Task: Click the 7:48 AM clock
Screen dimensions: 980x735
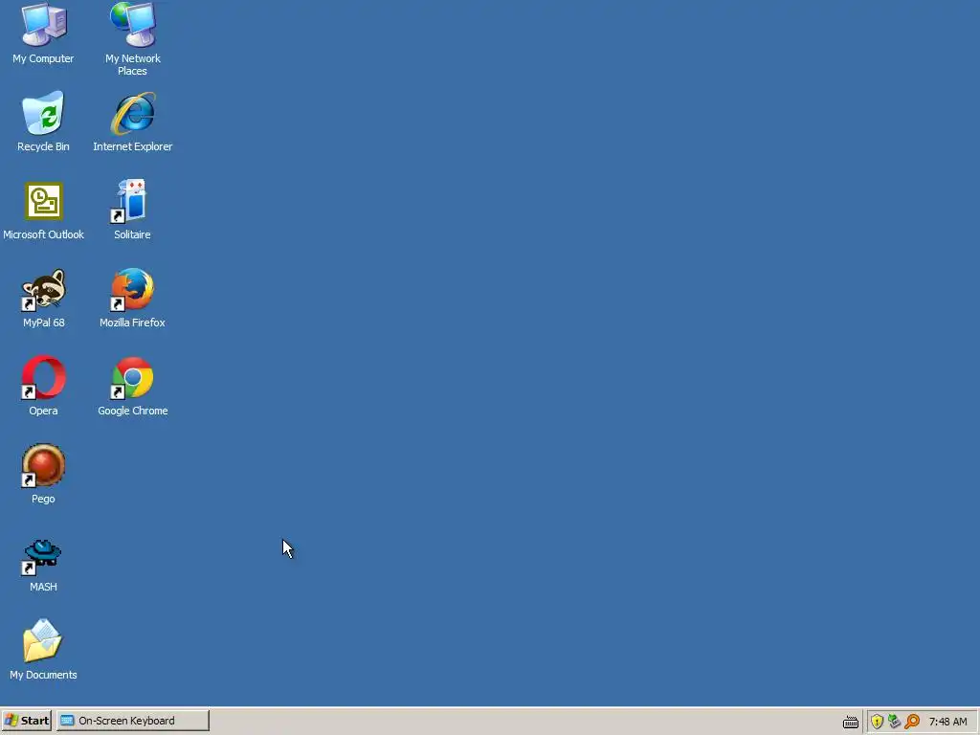Action: point(947,722)
